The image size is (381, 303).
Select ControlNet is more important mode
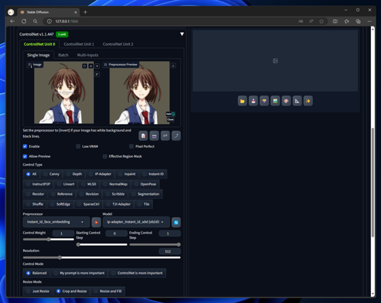pyautogui.click(x=137, y=273)
